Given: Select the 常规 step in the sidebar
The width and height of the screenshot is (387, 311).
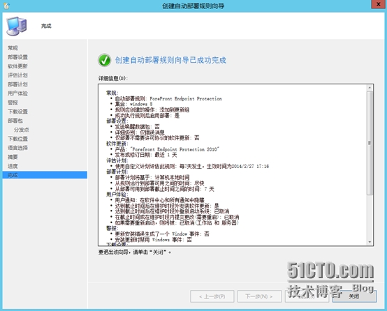Looking at the screenshot, I should click(13, 48).
